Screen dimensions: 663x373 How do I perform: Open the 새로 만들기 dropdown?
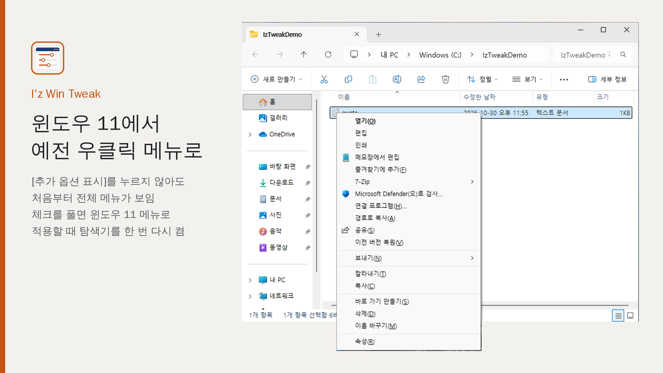[x=276, y=79]
